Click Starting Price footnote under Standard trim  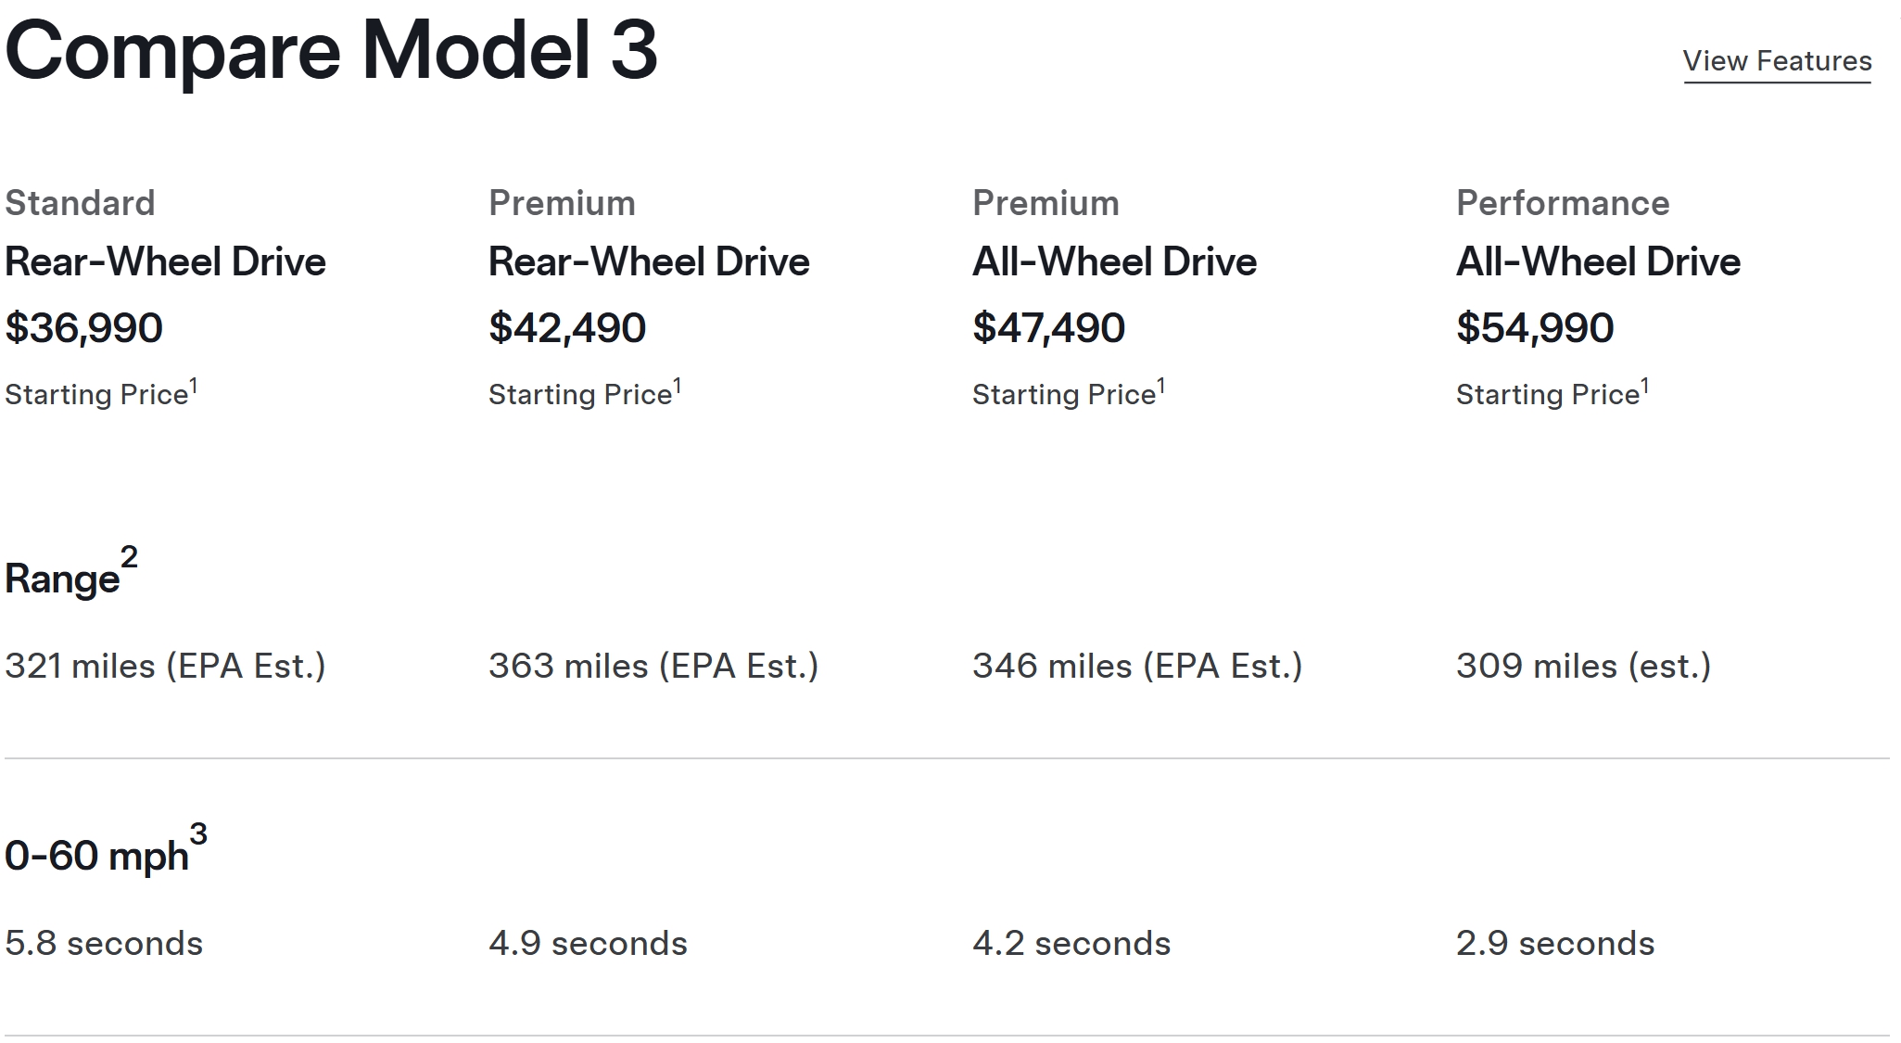101,393
